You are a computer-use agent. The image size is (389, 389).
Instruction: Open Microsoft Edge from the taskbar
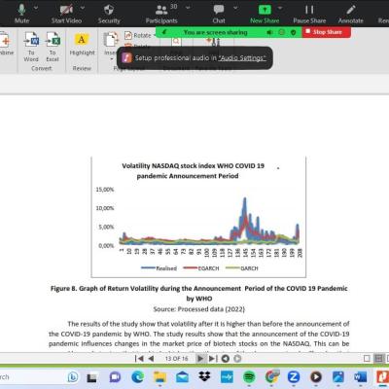(138, 377)
